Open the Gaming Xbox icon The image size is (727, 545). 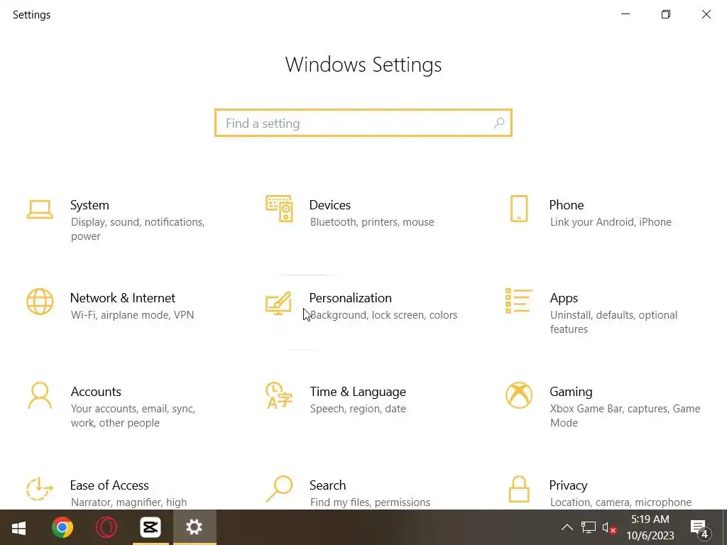coord(519,395)
